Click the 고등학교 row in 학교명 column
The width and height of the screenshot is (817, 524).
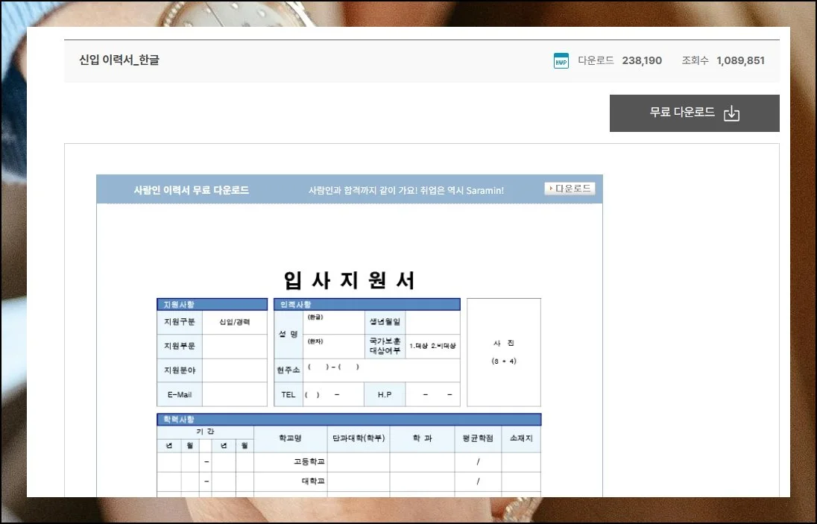tap(290, 462)
